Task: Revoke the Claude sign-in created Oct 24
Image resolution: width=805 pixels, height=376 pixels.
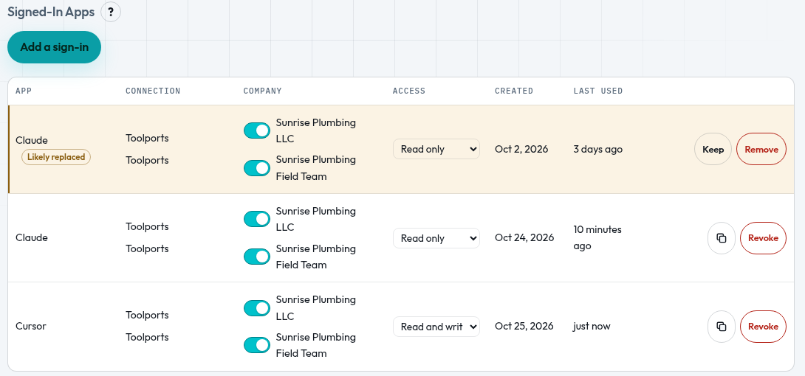Action: point(763,237)
